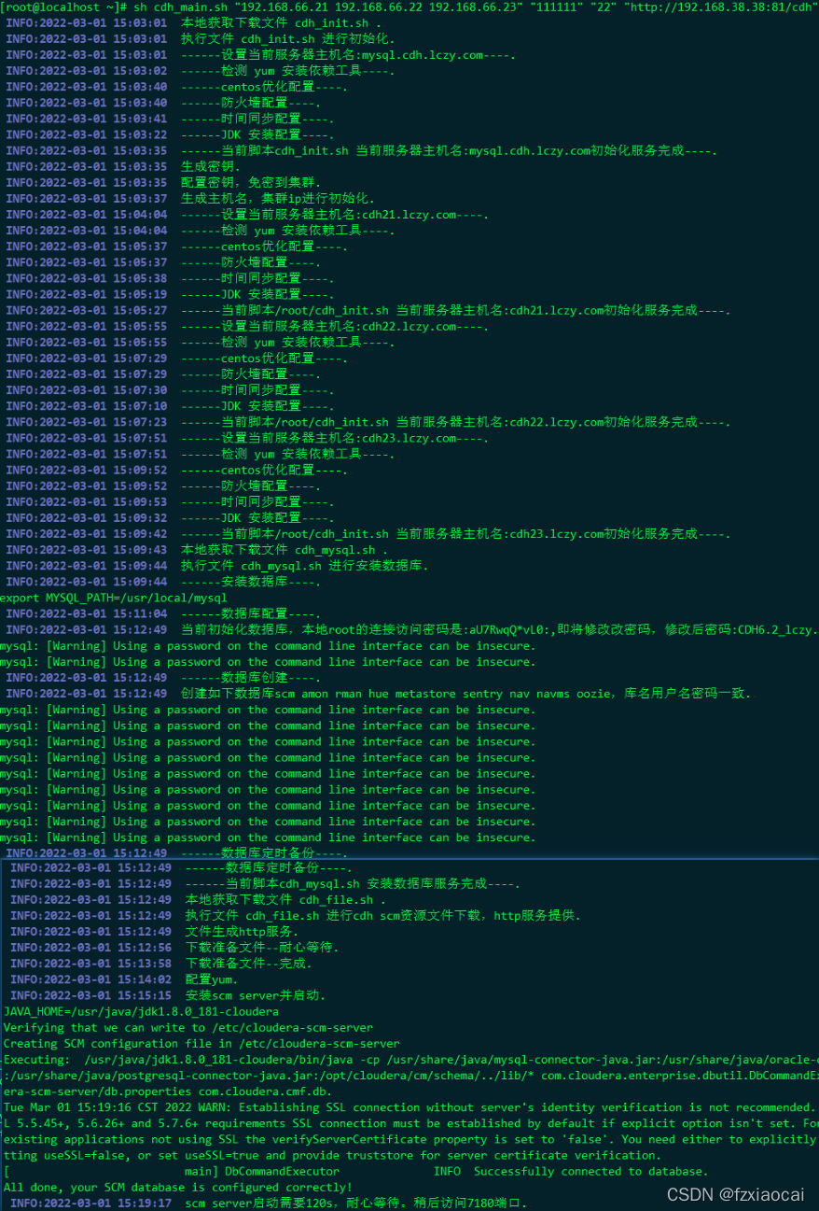
Task: Click the 15:05:19 'JDK 安装配置' line
Action: click(x=170, y=294)
